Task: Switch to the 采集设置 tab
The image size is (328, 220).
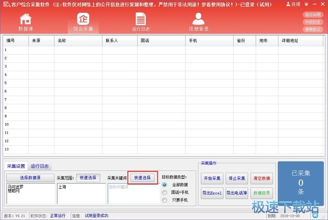Action: [x=16, y=166]
